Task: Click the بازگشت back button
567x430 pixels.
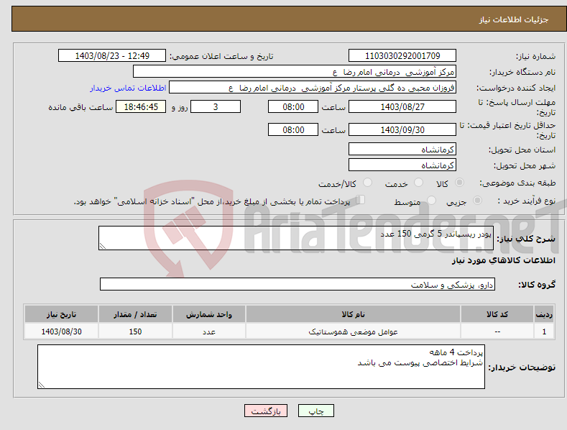Action: [266, 411]
